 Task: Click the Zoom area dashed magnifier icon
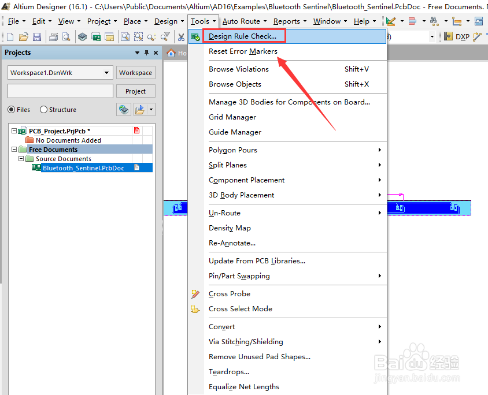point(139,37)
